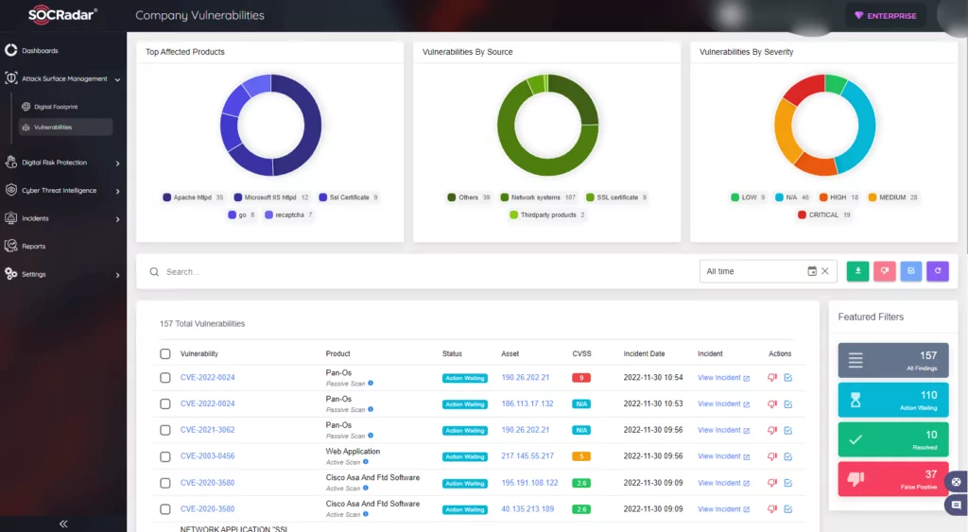
Task: Click info icon next to first Passive Scan
Action: pyautogui.click(x=371, y=384)
